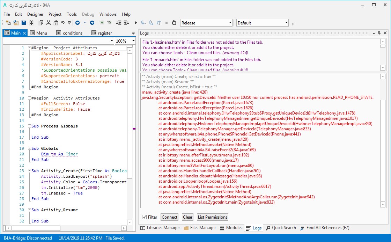Click the Save icon in toolbar

pyautogui.click(x=24, y=23)
